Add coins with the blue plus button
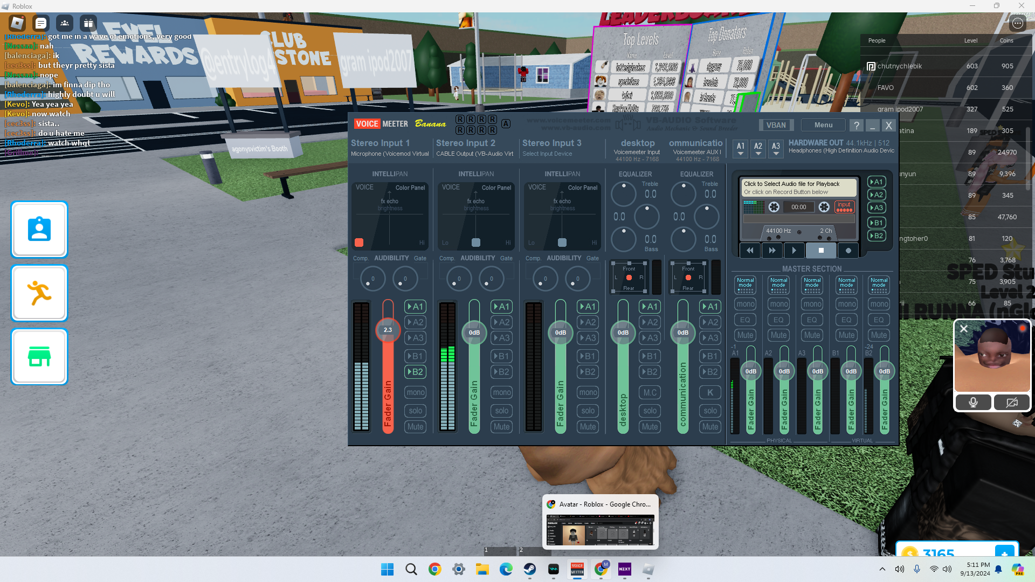Viewport: 1035px width, 582px height. pos(1004,552)
